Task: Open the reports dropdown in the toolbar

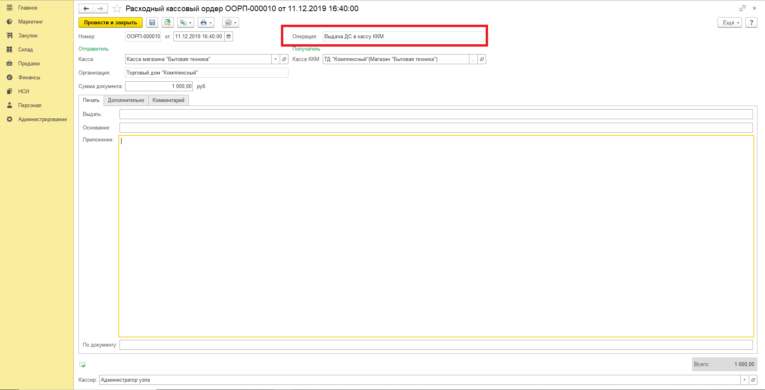Action: point(231,23)
